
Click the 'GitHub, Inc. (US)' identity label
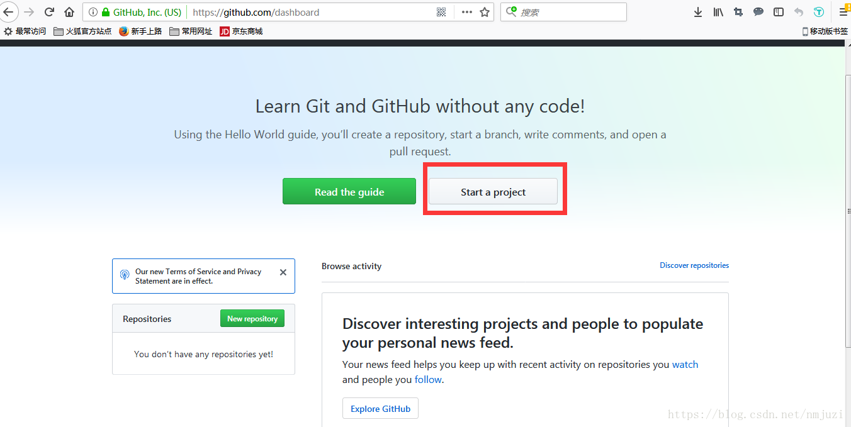147,12
